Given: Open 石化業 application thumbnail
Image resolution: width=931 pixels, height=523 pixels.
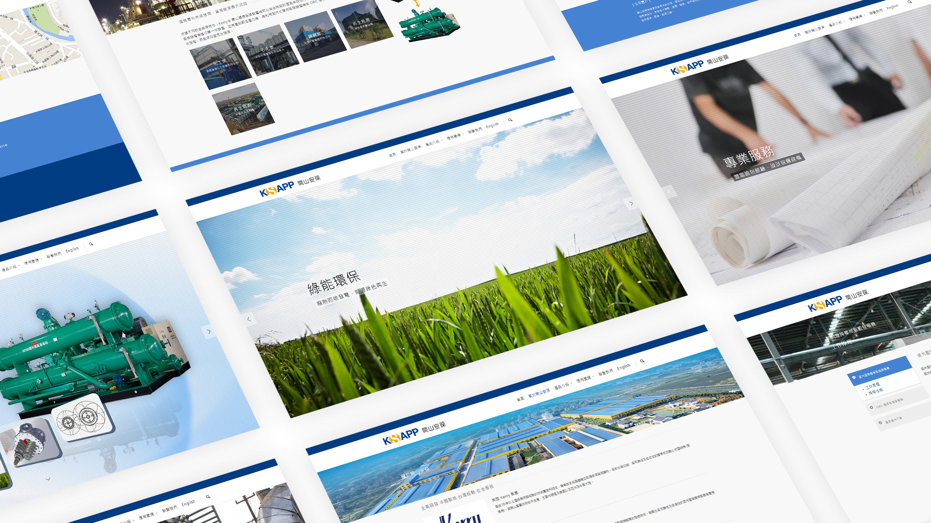Looking at the screenshot, I should (268, 50).
